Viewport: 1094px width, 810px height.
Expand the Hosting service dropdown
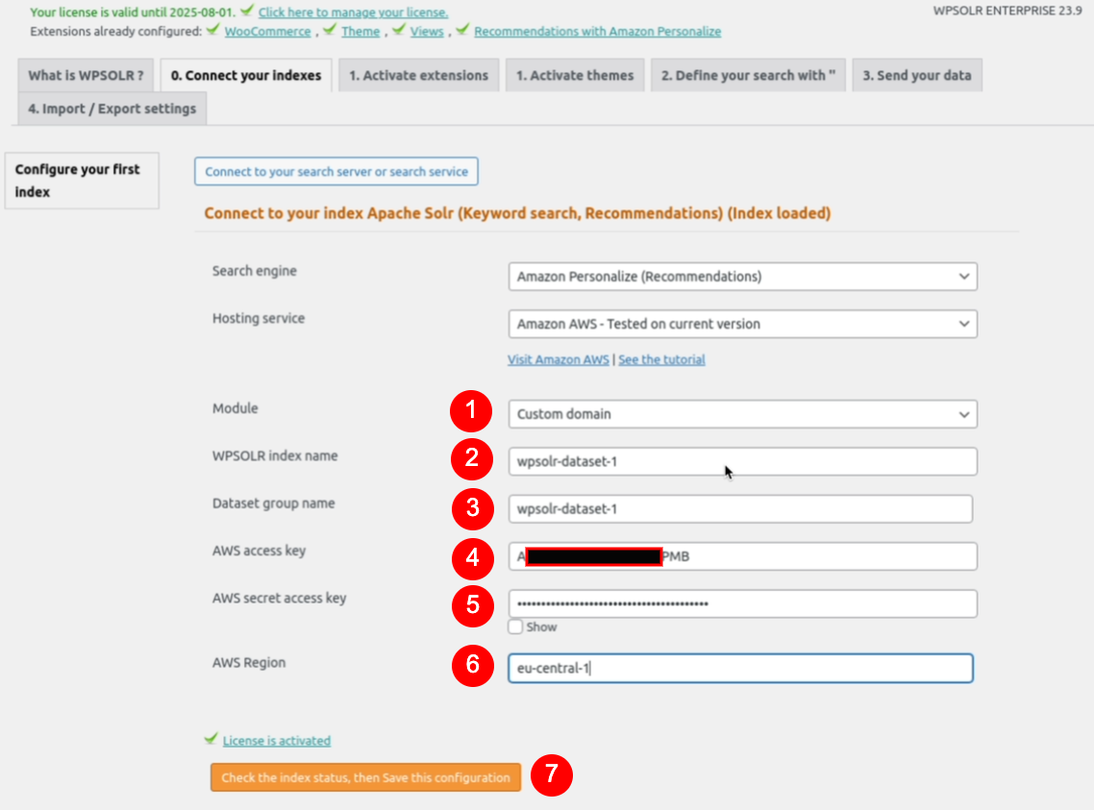coord(742,324)
